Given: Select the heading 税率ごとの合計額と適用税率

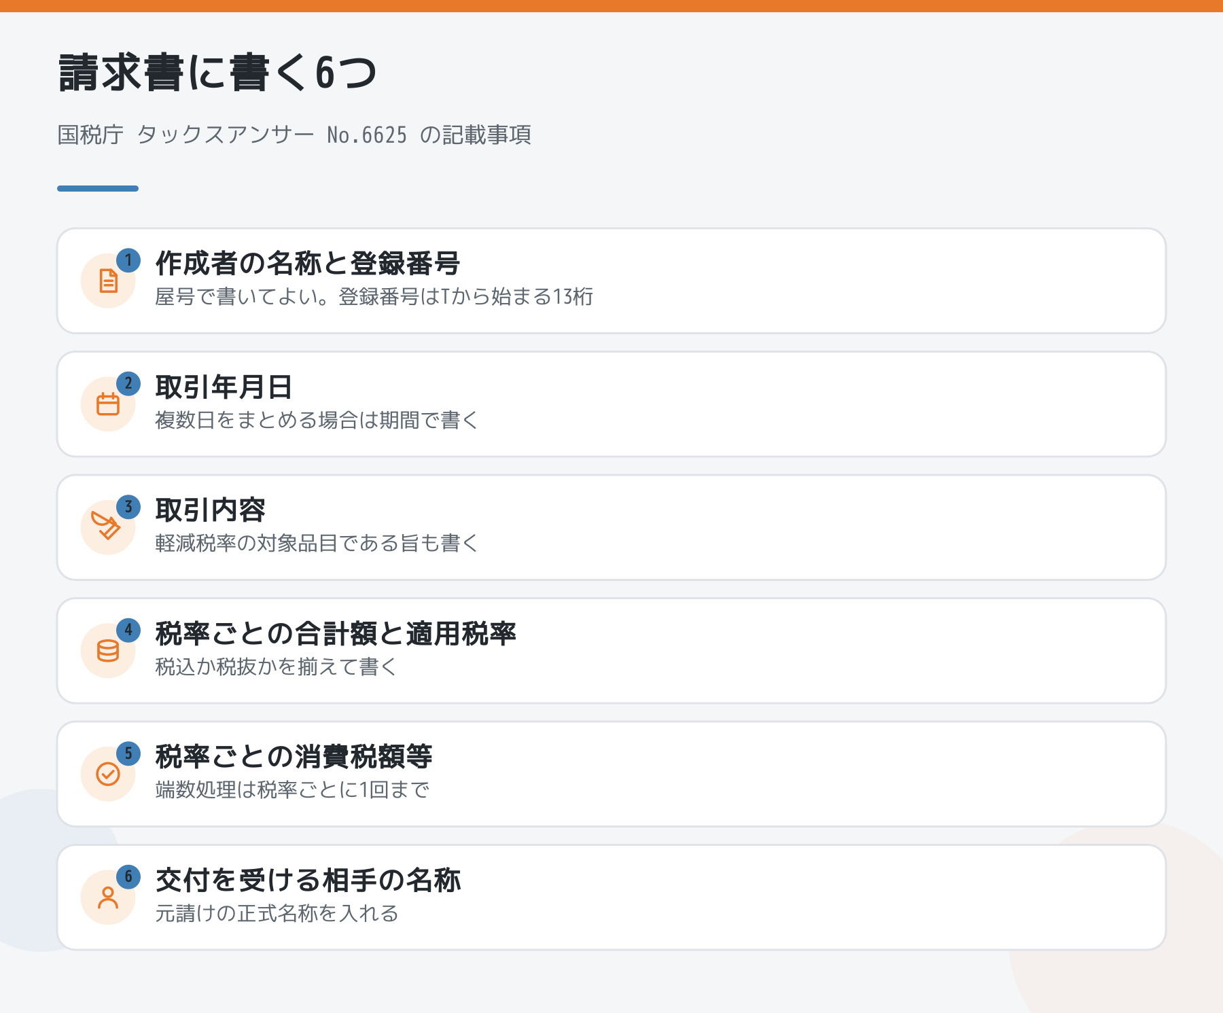Looking at the screenshot, I should click(336, 634).
